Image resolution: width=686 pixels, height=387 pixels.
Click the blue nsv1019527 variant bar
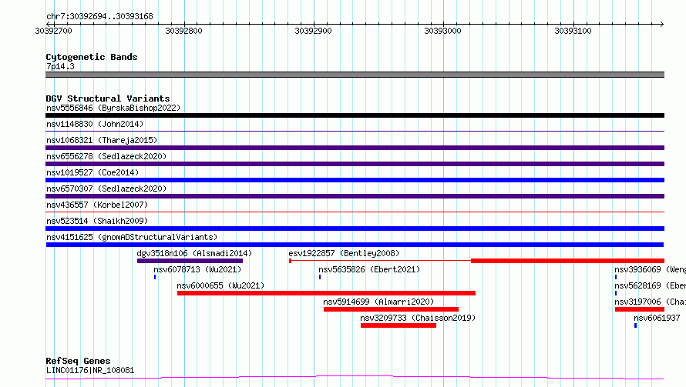coord(355,180)
